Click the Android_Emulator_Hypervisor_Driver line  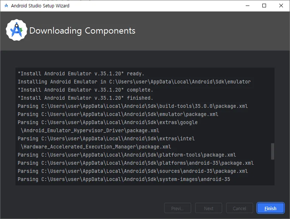(90, 130)
